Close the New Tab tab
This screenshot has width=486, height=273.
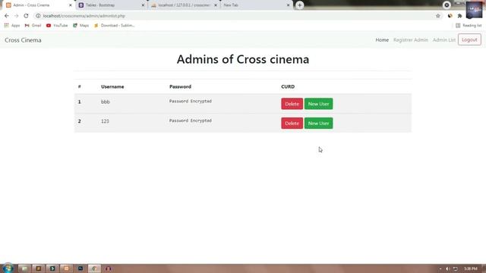point(288,5)
